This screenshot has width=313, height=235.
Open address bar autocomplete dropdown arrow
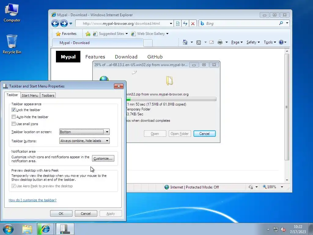(171, 24)
